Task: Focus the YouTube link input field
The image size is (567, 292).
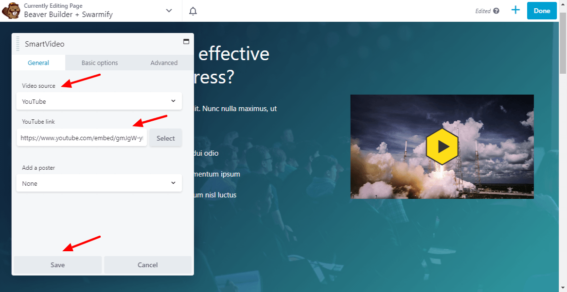Action: [82, 138]
